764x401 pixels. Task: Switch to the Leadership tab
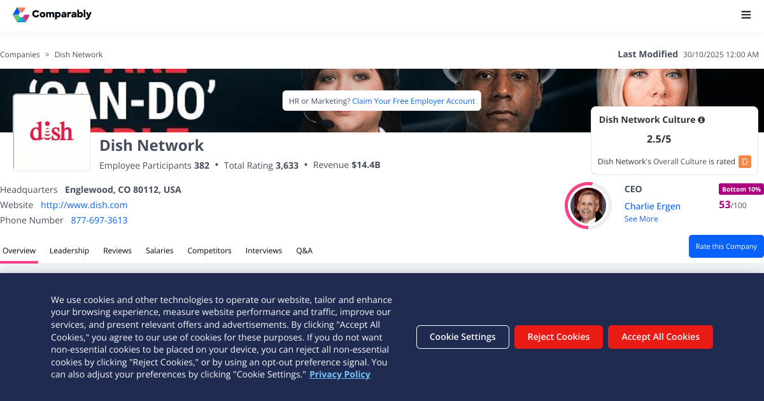(x=69, y=251)
